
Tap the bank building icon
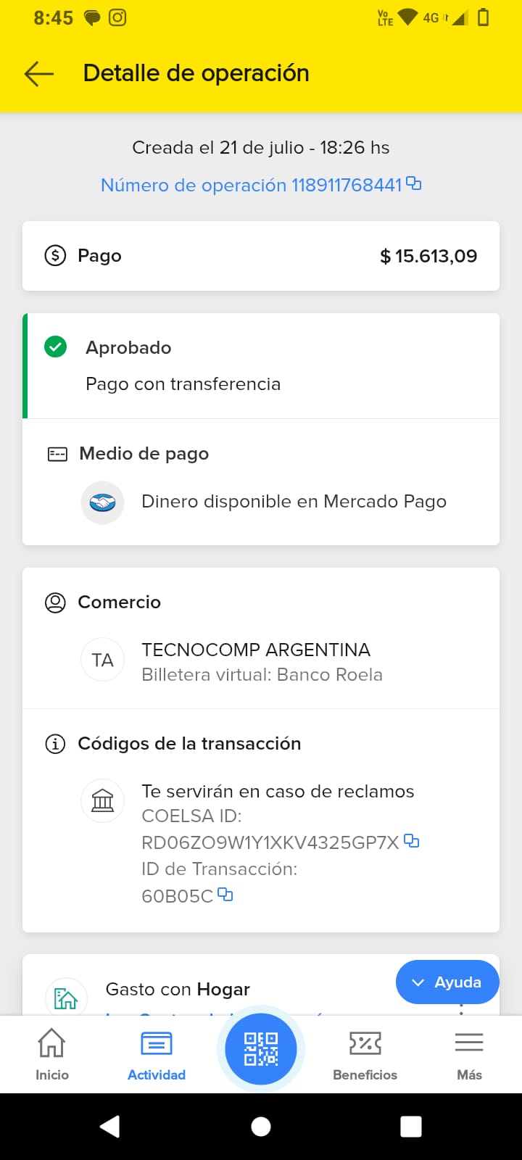click(102, 800)
